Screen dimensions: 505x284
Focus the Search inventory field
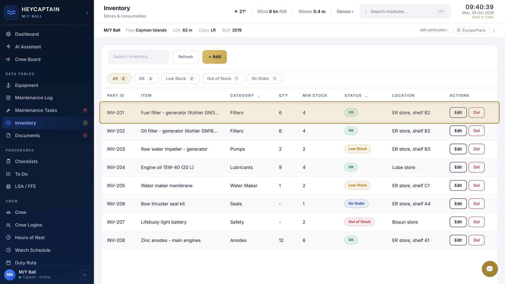point(138,57)
